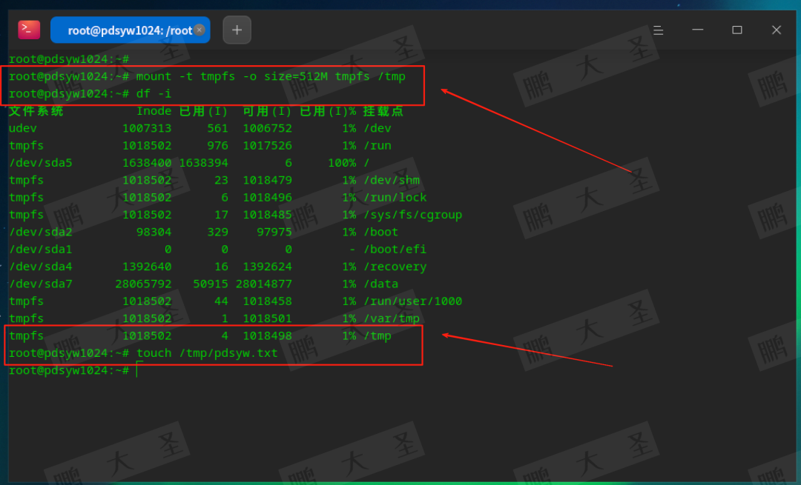Click the 1638394 used inode value
The width and height of the screenshot is (801, 485).
coord(203,163)
